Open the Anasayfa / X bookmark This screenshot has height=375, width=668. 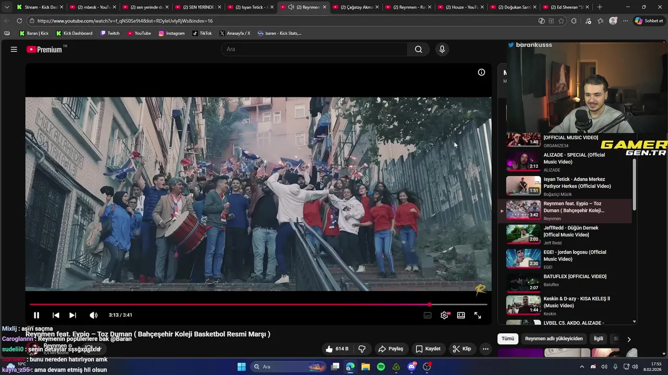(235, 33)
